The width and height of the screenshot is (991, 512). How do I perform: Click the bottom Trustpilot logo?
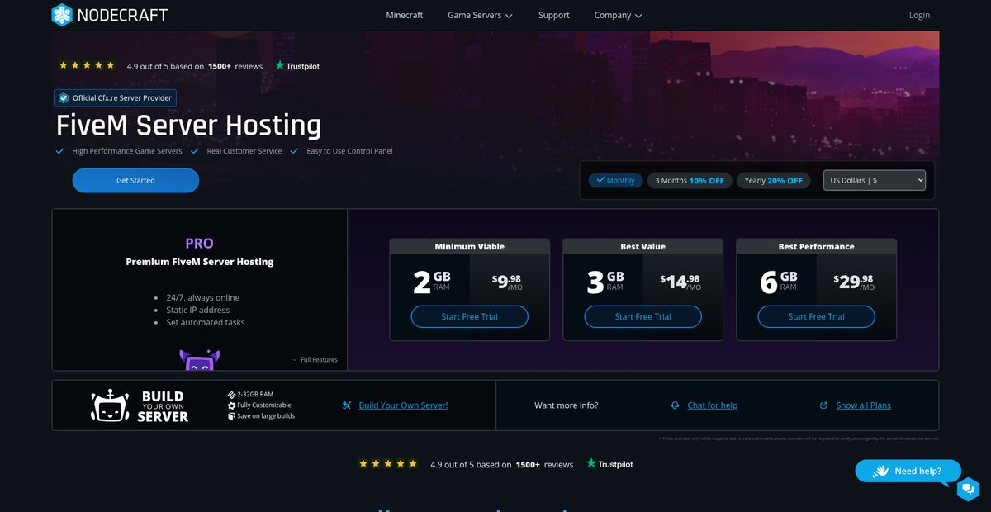click(609, 464)
